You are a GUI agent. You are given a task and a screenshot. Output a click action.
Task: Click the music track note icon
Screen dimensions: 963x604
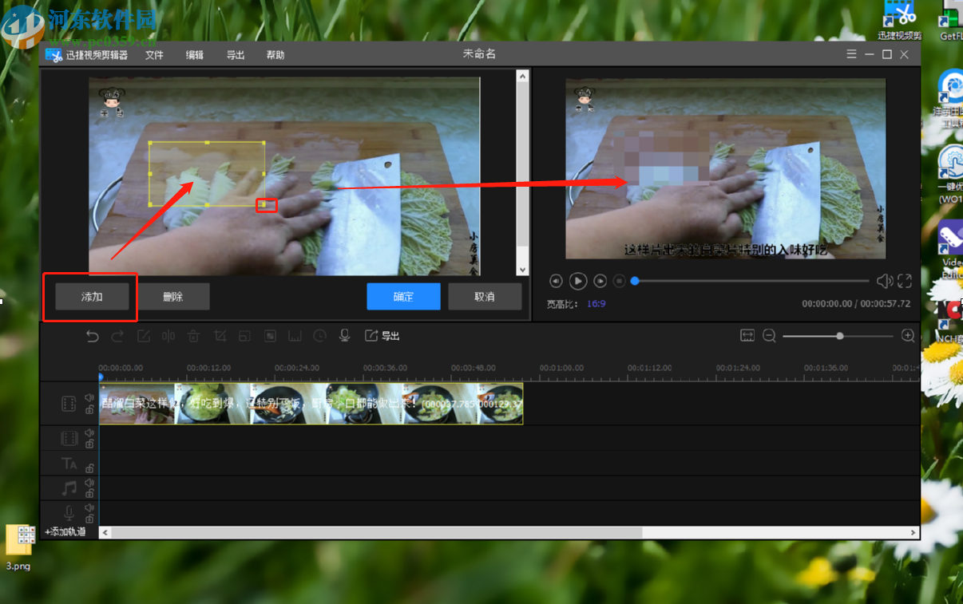click(x=69, y=488)
